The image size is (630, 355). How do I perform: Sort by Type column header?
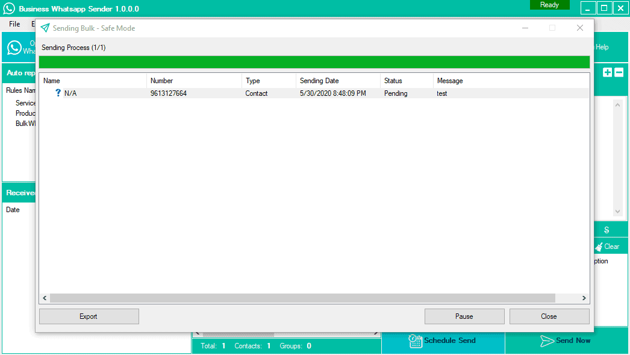click(x=269, y=81)
